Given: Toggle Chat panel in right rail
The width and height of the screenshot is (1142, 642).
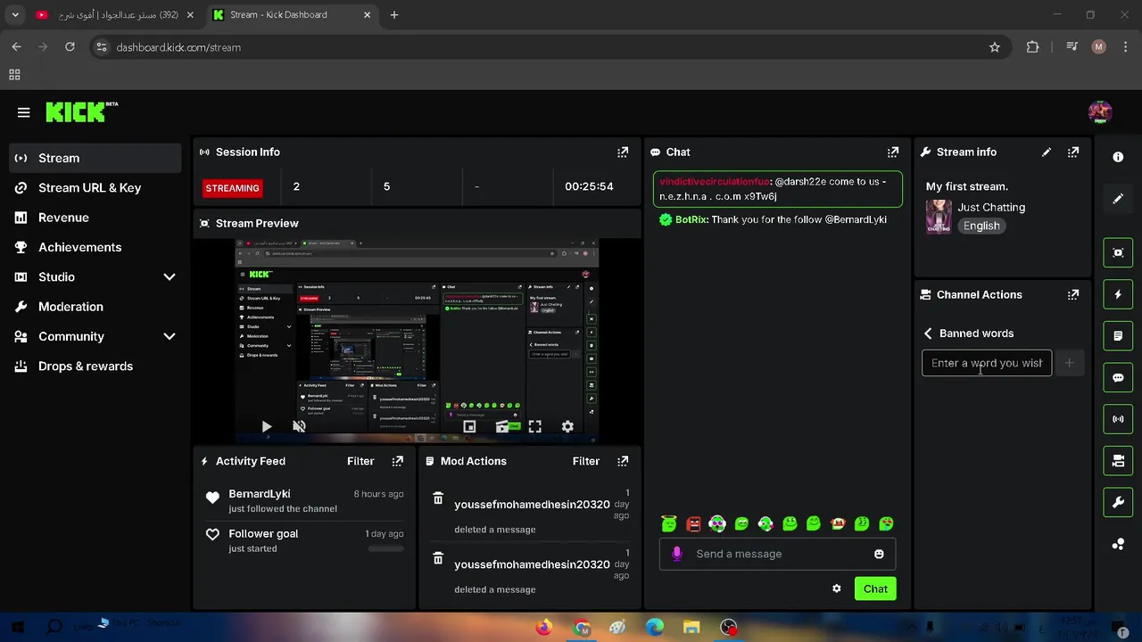Looking at the screenshot, I should coord(1118,377).
